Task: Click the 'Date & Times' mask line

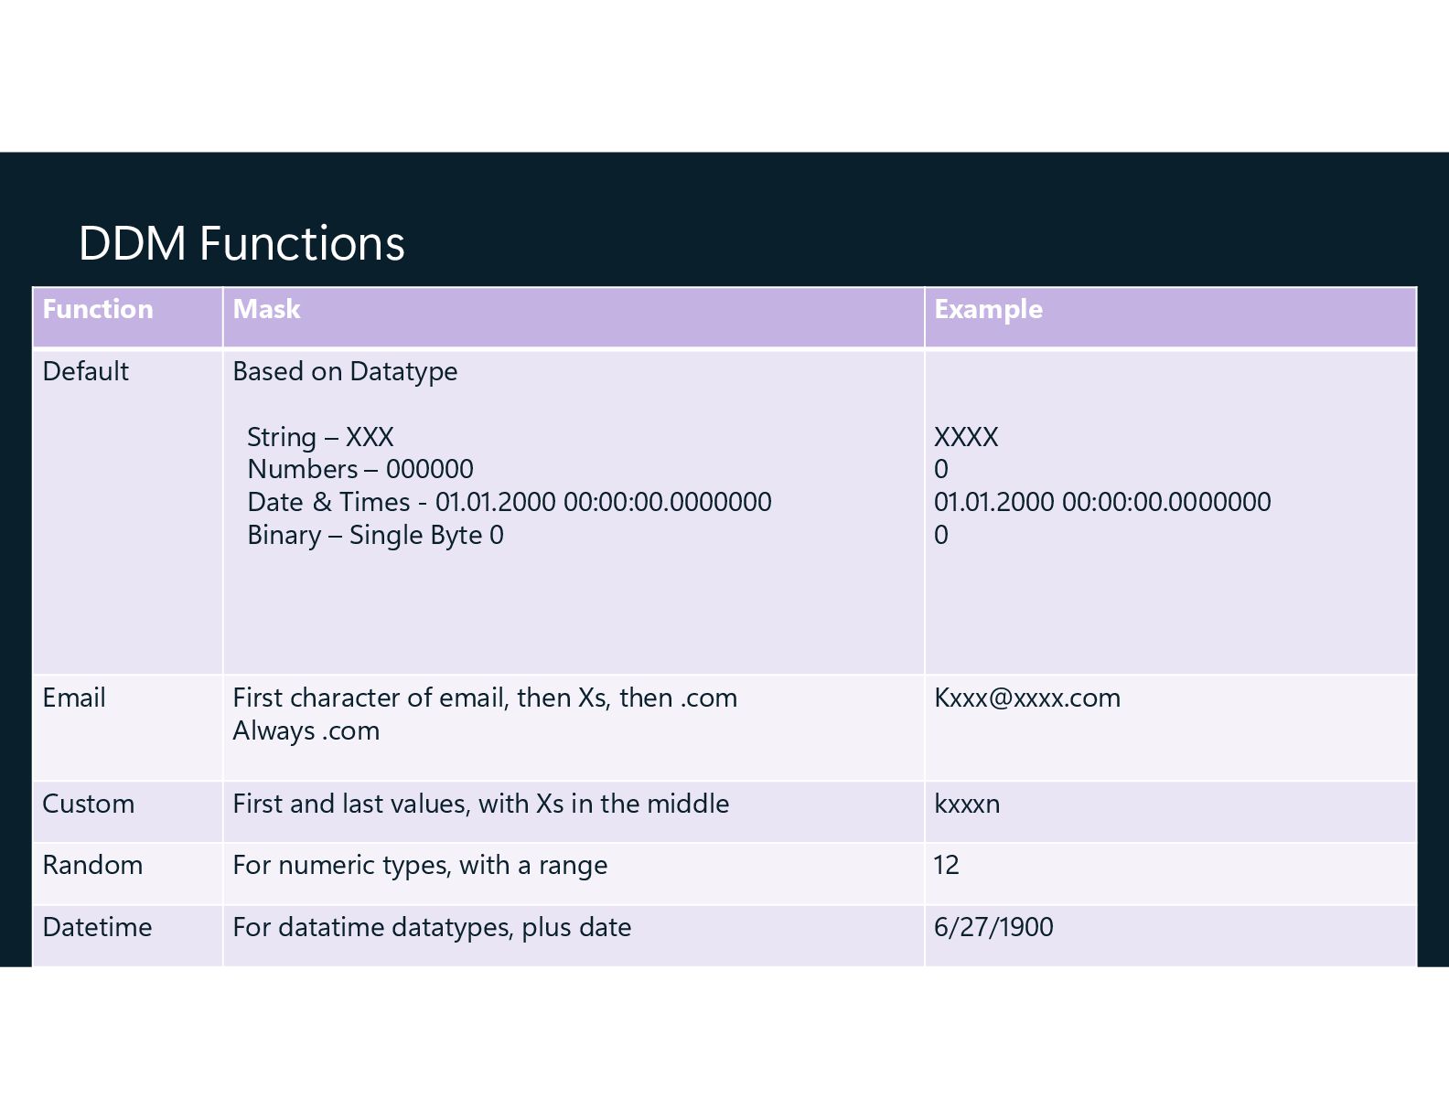Action: point(510,502)
